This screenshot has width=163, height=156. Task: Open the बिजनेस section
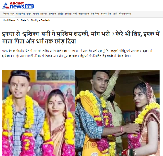coord(68,14)
